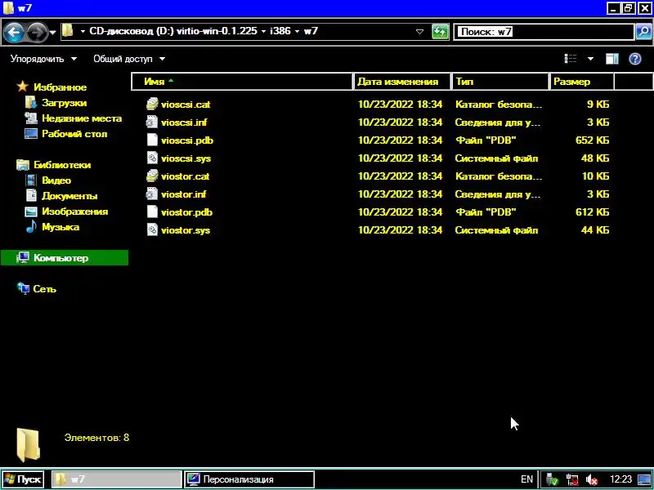Open the Упорядочить menu
The width and height of the screenshot is (654, 490).
click(x=43, y=59)
